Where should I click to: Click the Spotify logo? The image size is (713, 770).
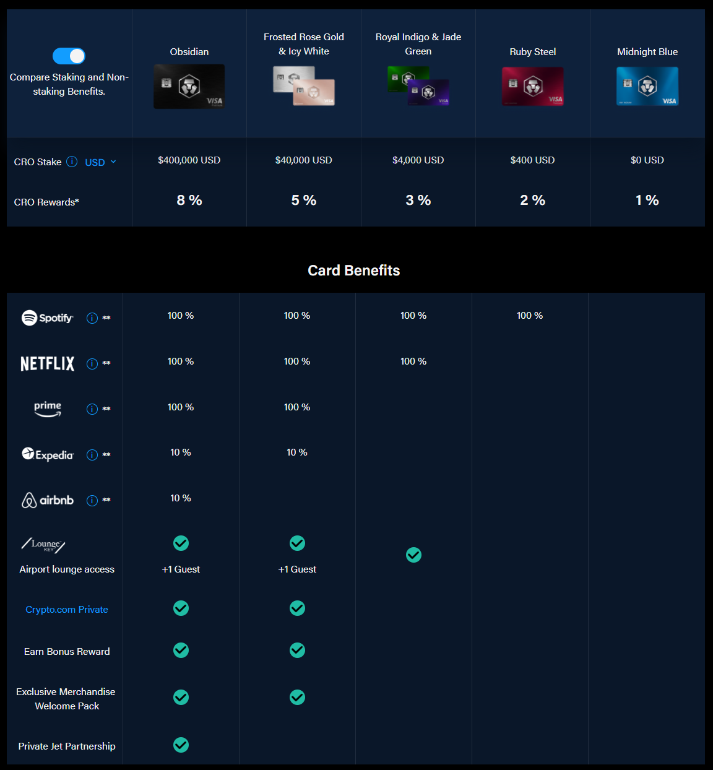pos(48,318)
